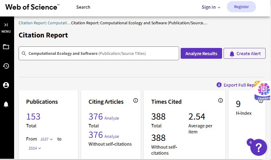Click the info icon on H-Index card
Viewport: 271px width, 160px height.
tap(260, 101)
